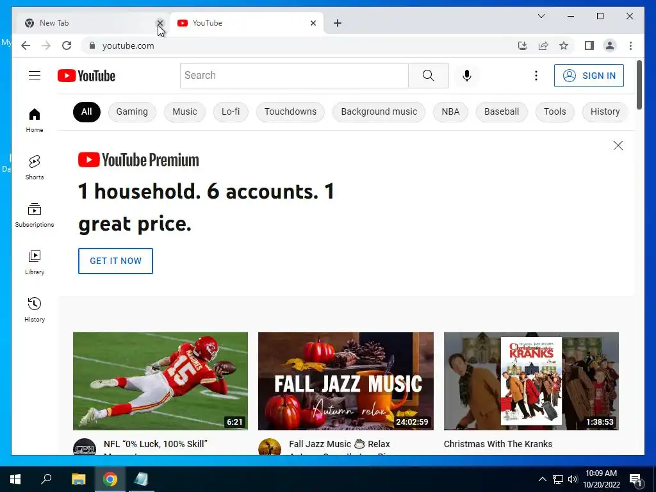Filter videos by NBA chip
Viewport: 656px width, 492px height.
click(x=450, y=111)
